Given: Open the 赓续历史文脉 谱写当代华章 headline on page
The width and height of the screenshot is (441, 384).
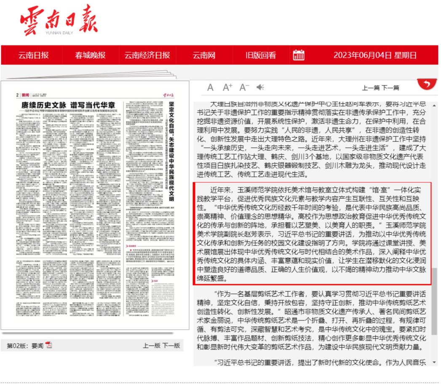Looking at the screenshot, I should 68,105.
